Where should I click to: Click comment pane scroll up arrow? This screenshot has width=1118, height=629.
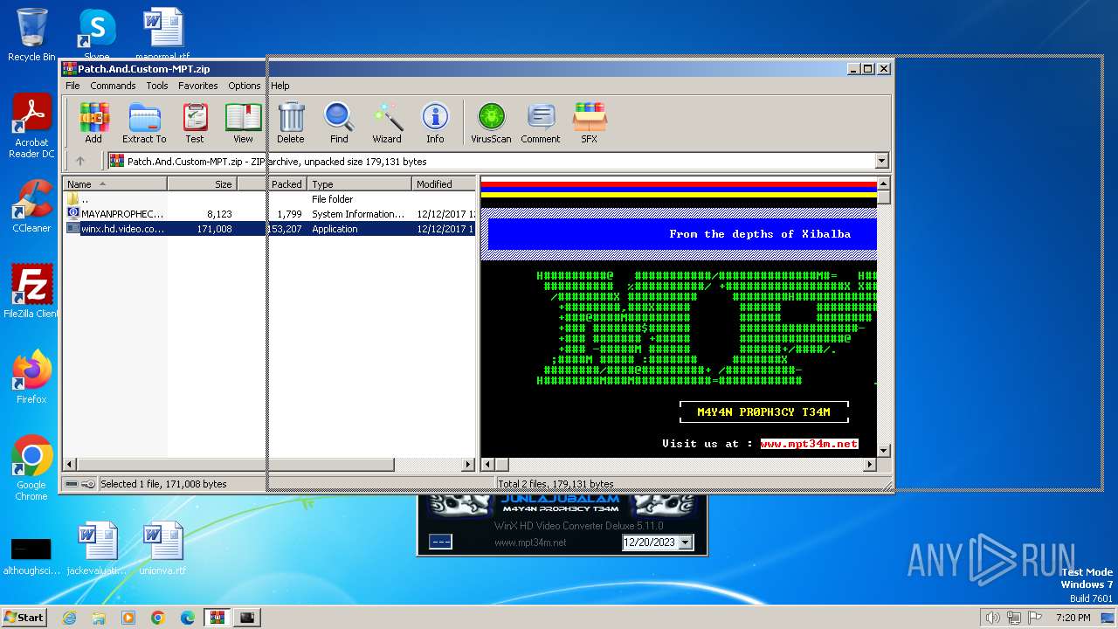(883, 183)
